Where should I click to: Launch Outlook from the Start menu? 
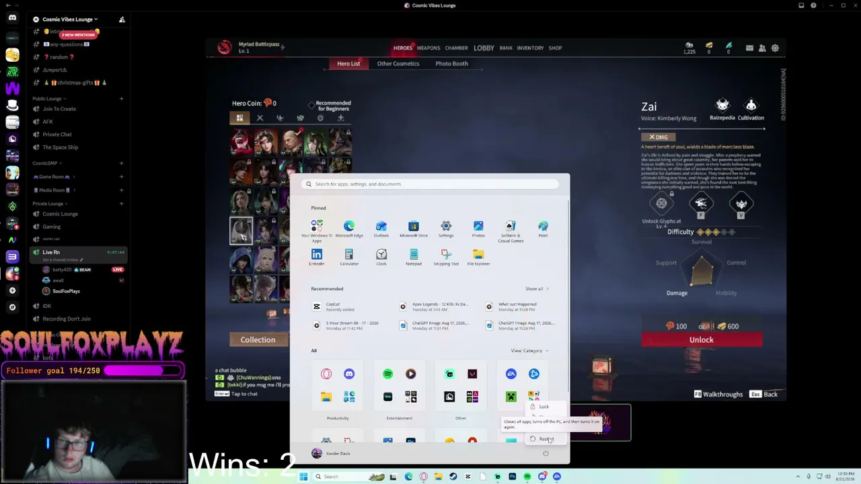[381, 229]
